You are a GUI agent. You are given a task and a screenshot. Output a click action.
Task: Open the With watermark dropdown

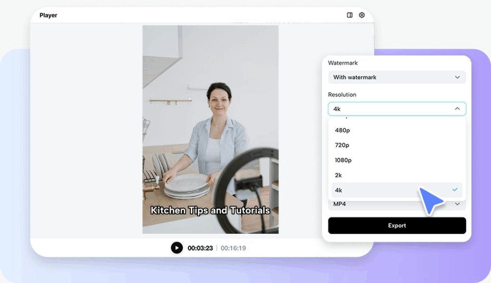(397, 77)
